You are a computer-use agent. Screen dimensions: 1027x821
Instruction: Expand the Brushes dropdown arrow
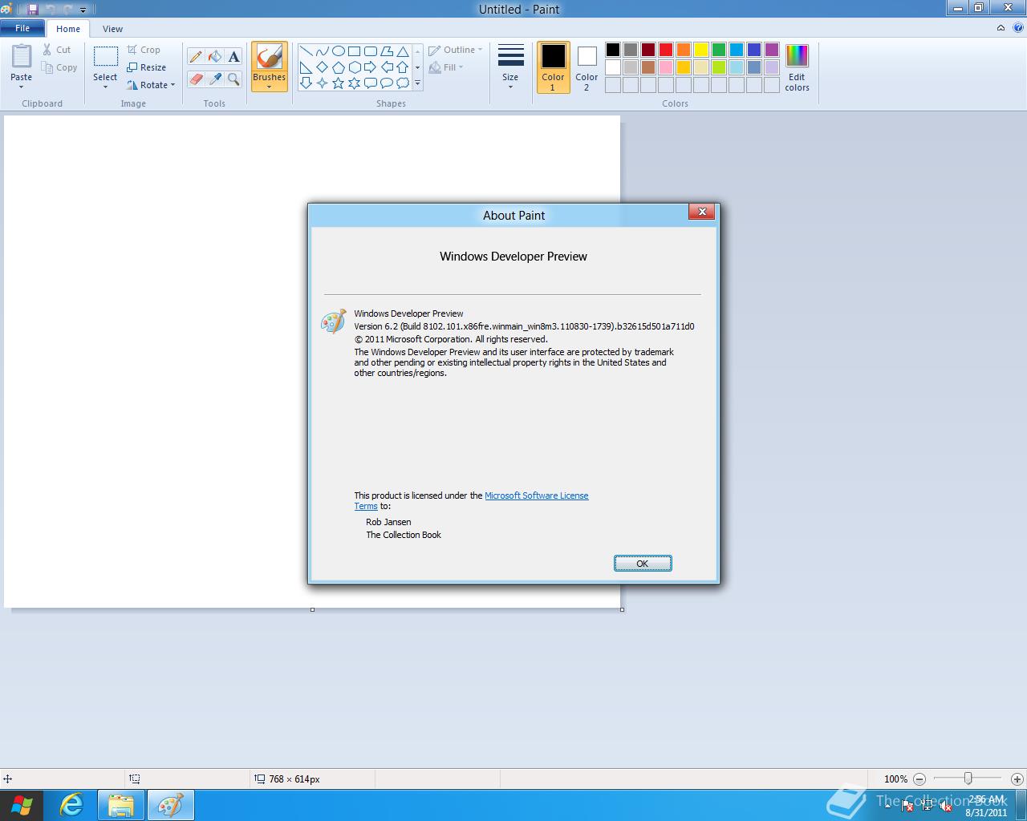click(269, 87)
